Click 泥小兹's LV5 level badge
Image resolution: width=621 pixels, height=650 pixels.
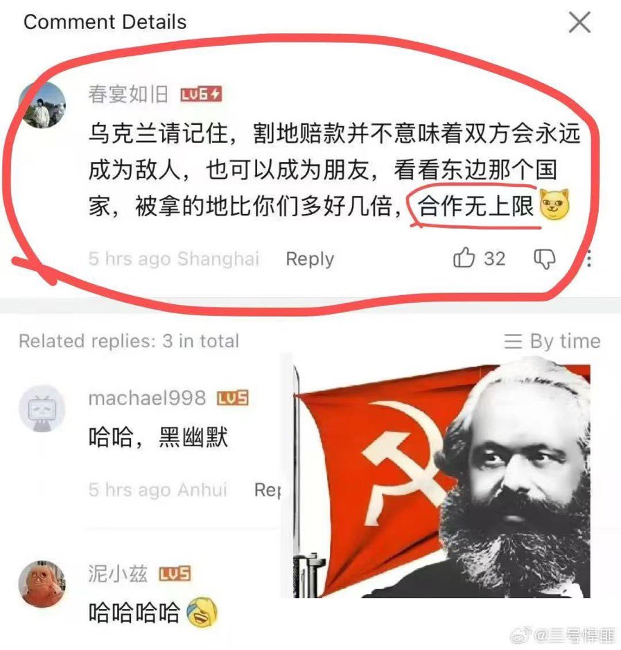click(x=175, y=574)
